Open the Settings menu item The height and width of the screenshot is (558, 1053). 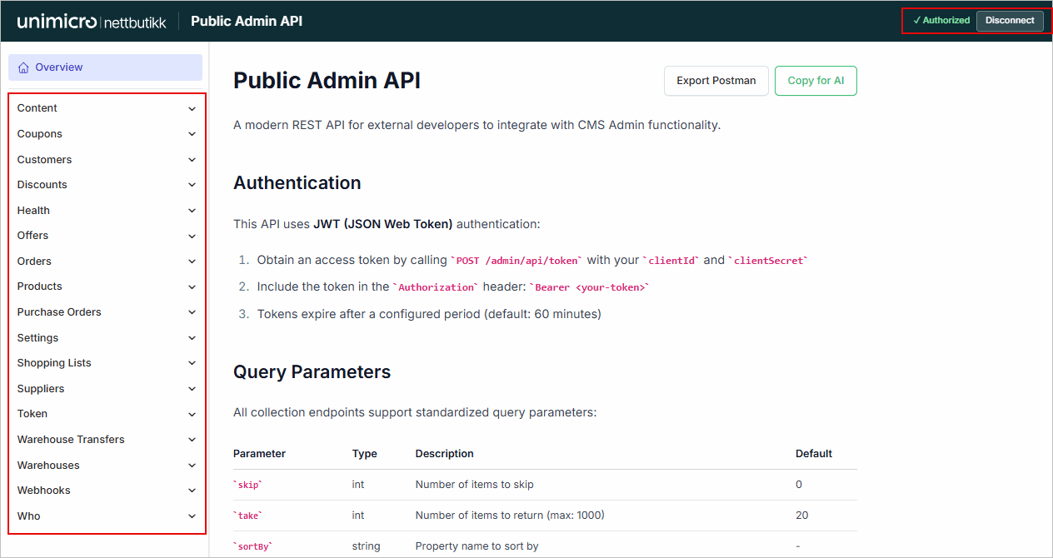coord(106,338)
